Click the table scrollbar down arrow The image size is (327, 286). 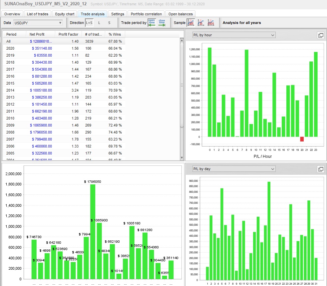click(x=181, y=158)
